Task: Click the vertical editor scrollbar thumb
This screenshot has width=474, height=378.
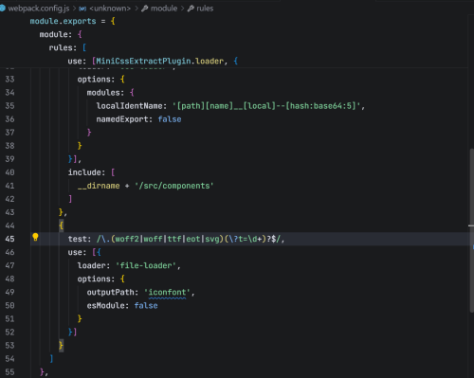Action: tap(471, 230)
